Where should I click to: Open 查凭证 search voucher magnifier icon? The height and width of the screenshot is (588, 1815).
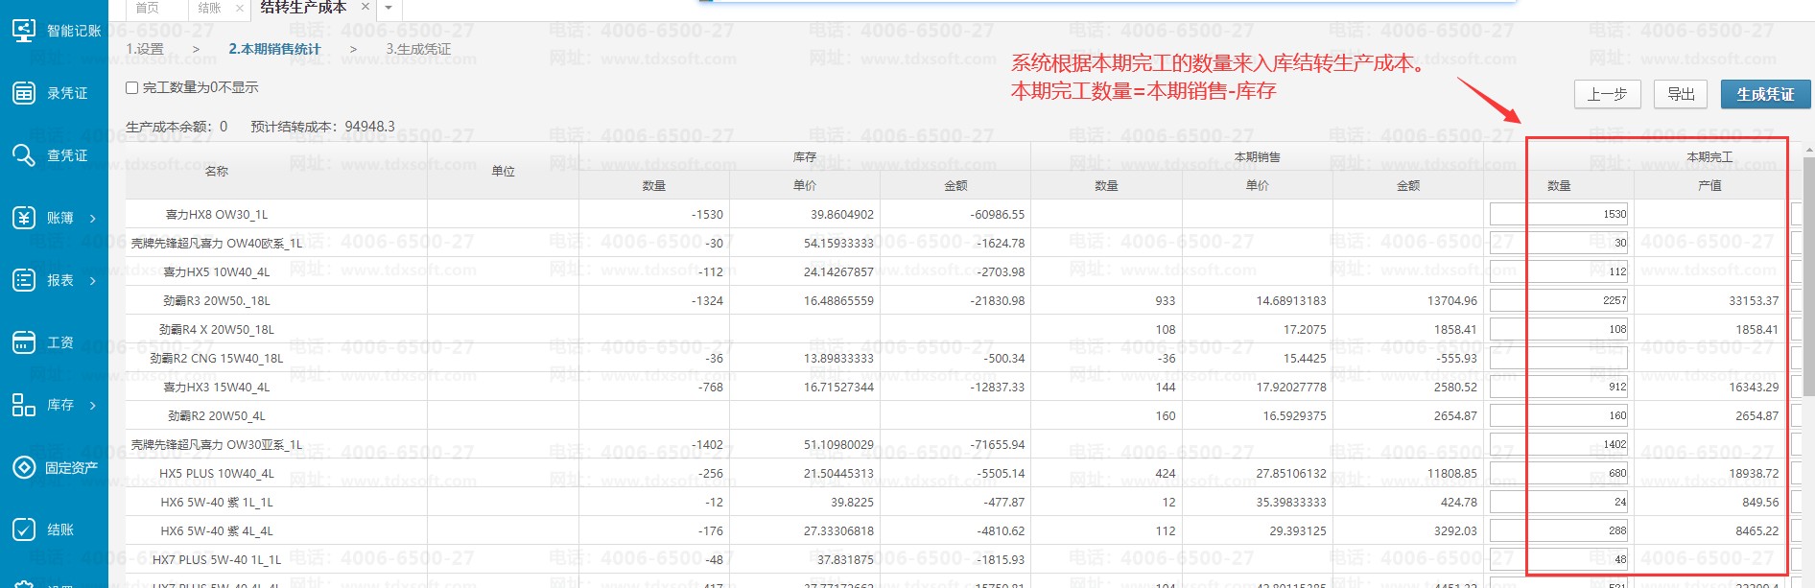tap(24, 155)
